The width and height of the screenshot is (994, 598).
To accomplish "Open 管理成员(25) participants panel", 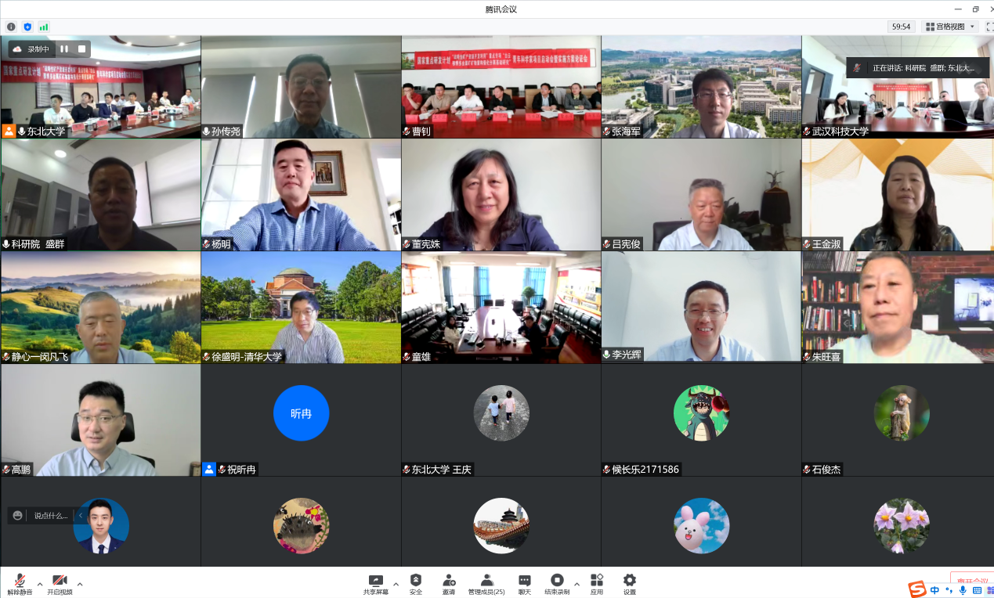I will (x=486, y=583).
